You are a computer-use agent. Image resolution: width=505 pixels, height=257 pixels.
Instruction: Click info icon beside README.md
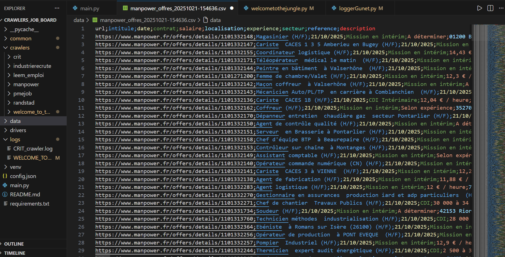pyautogui.click(x=5, y=194)
